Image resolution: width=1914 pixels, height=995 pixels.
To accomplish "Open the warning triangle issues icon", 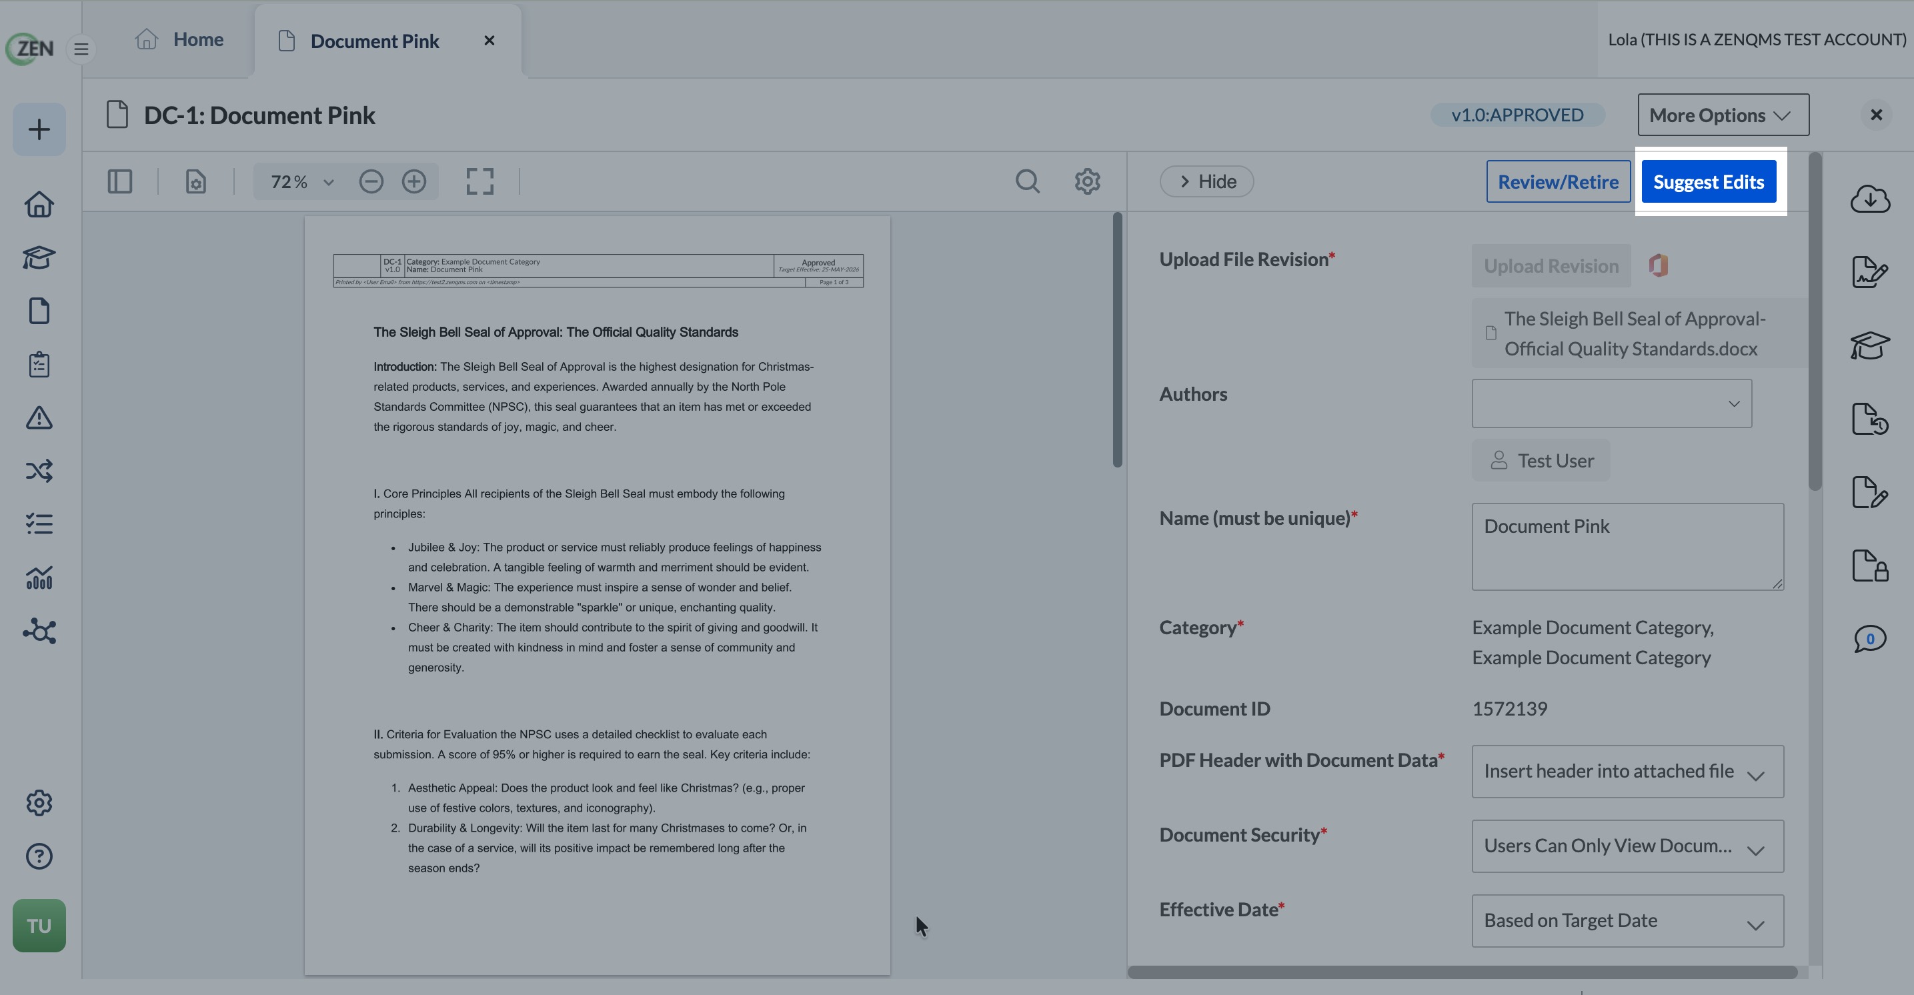I will [39, 417].
